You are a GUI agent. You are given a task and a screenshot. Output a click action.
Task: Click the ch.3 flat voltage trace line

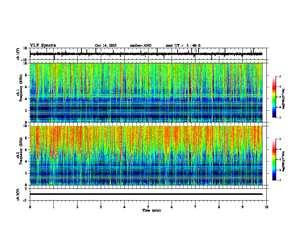tap(146, 194)
